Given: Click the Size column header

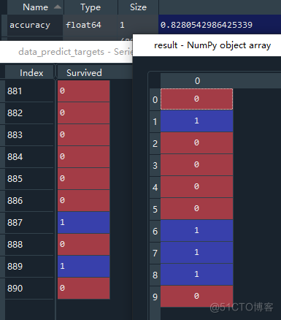Looking at the screenshot, I should pos(138,7).
